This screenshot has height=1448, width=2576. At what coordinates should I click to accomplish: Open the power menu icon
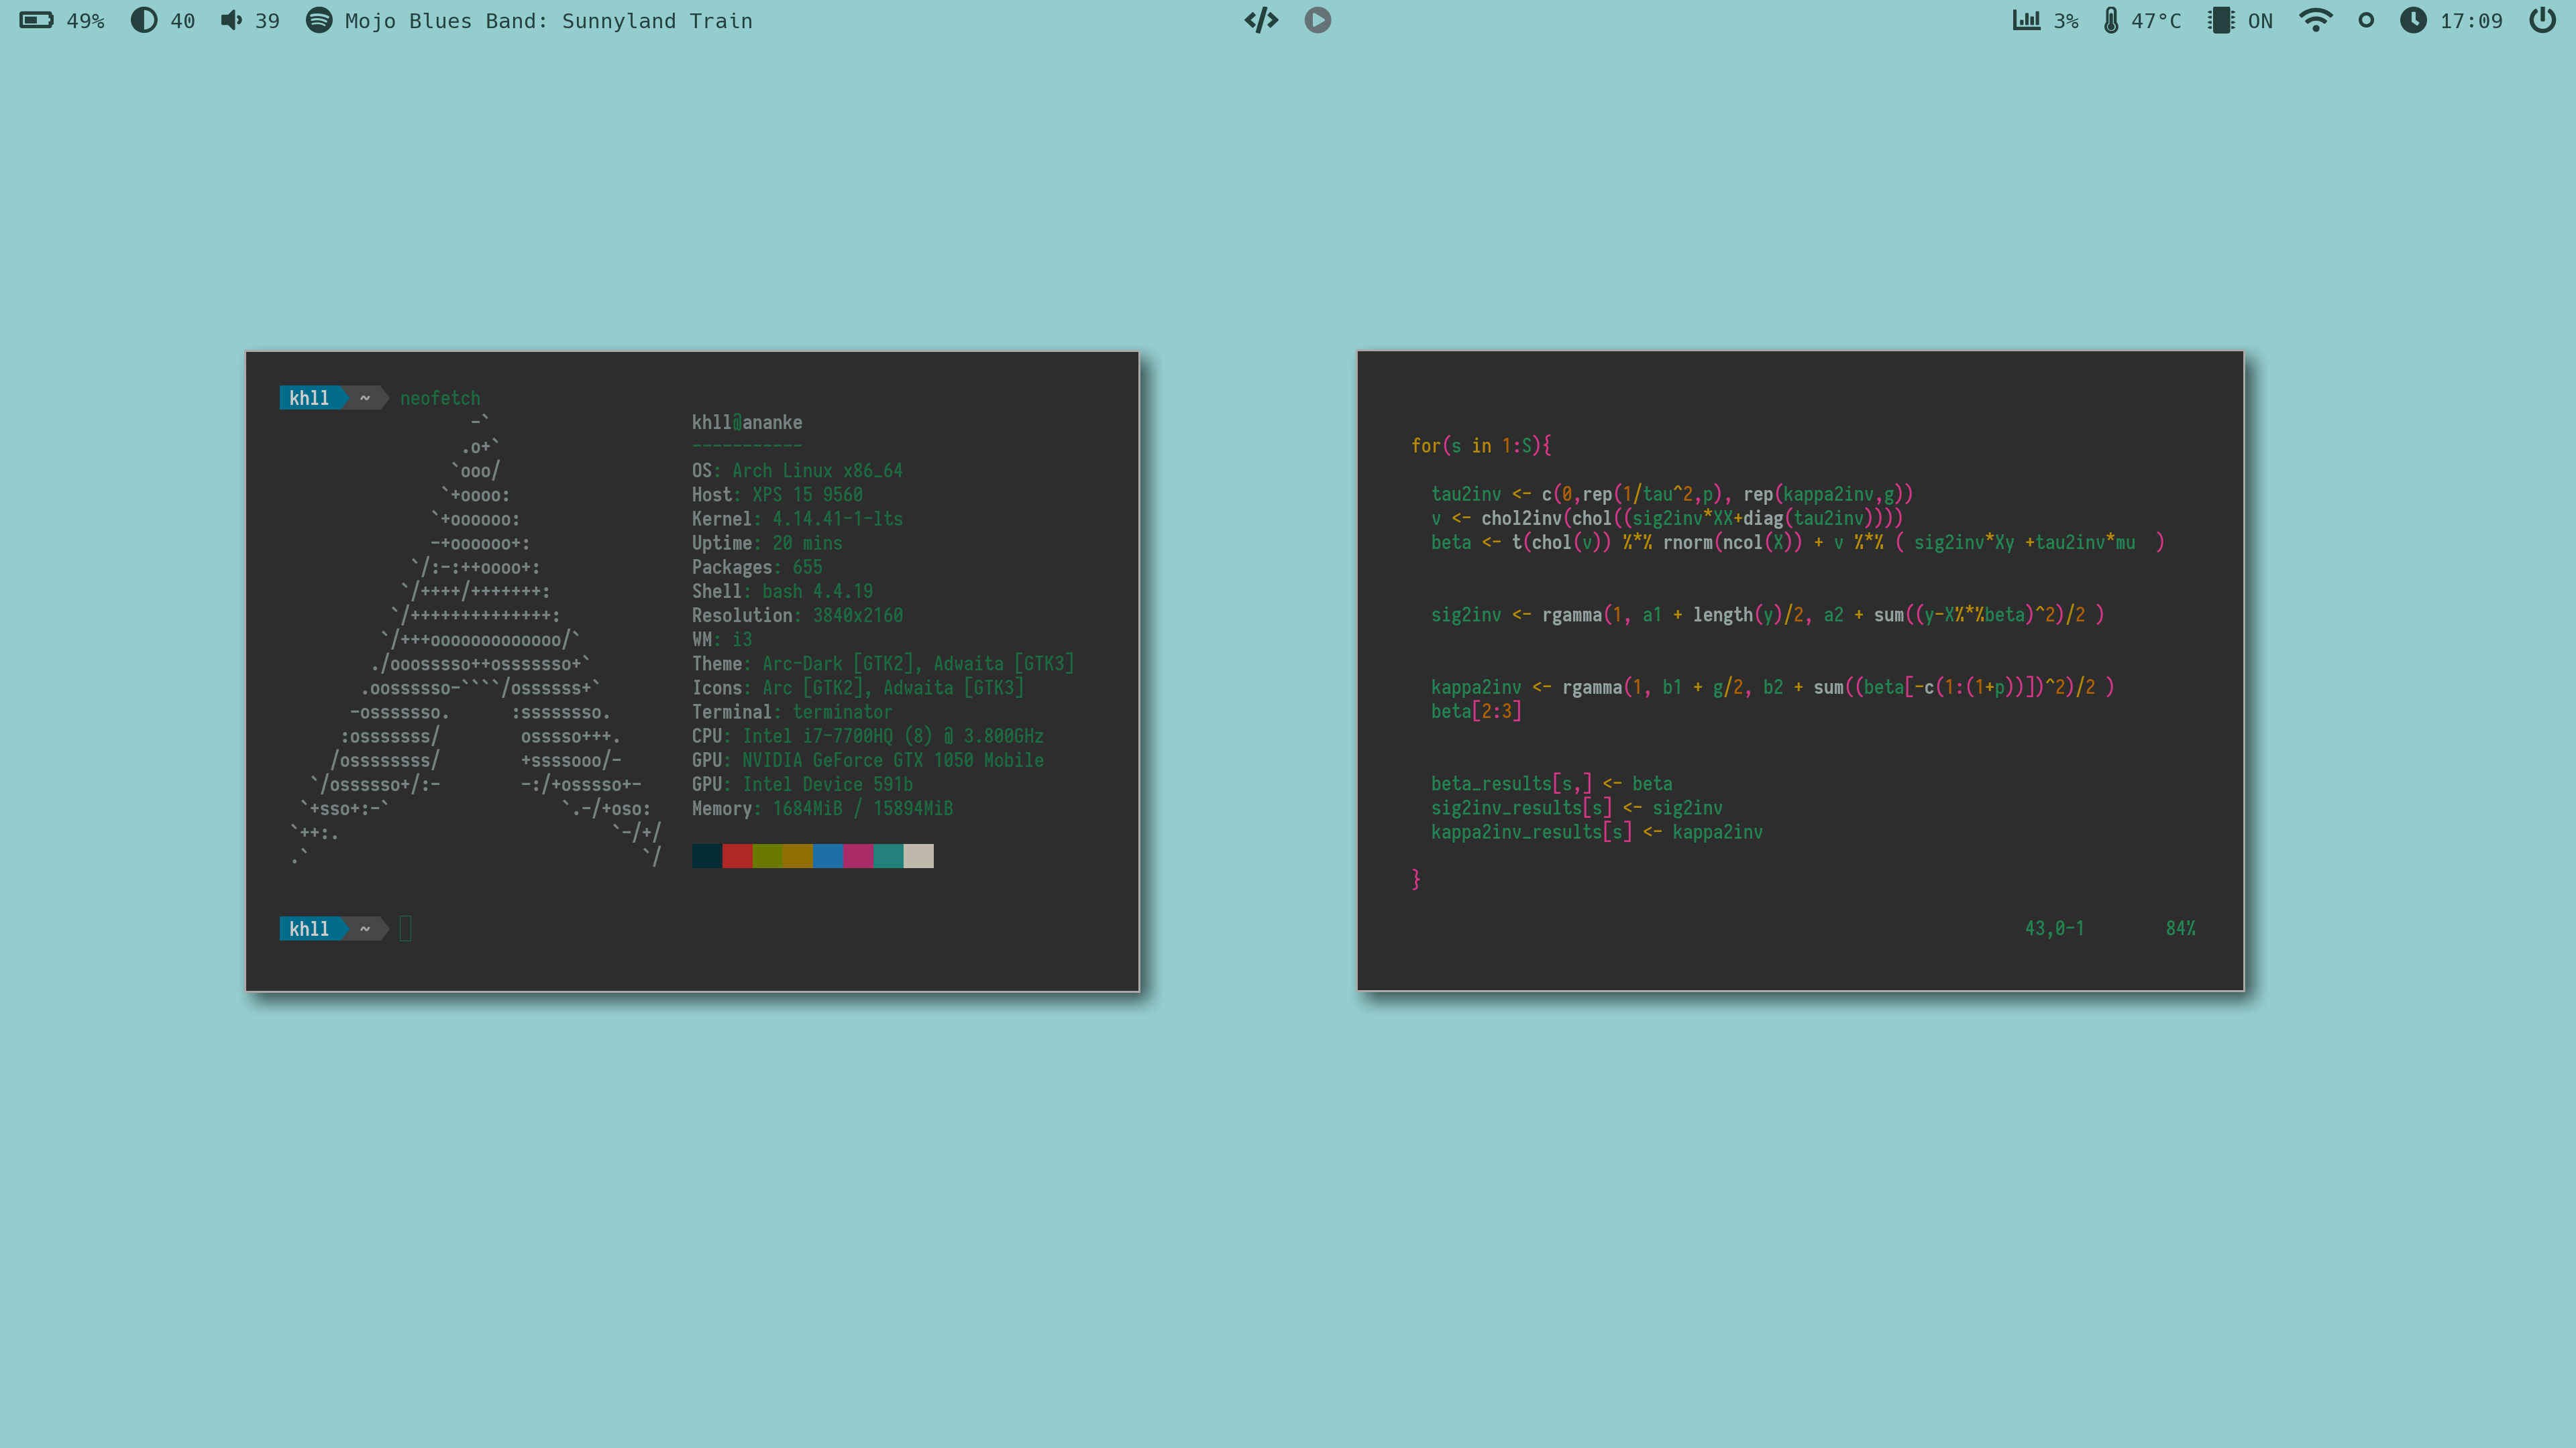pos(2542,20)
